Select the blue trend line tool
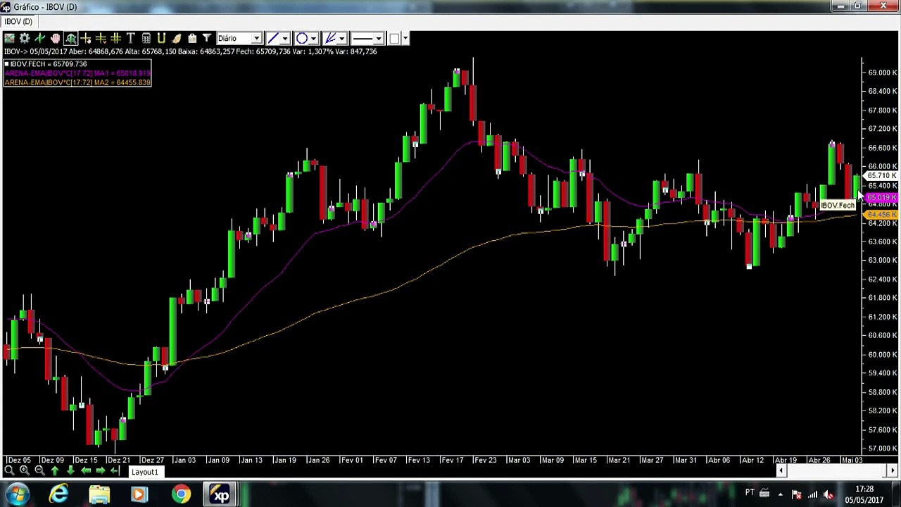Image resolution: width=901 pixels, height=507 pixels. pyautogui.click(x=273, y=38)
